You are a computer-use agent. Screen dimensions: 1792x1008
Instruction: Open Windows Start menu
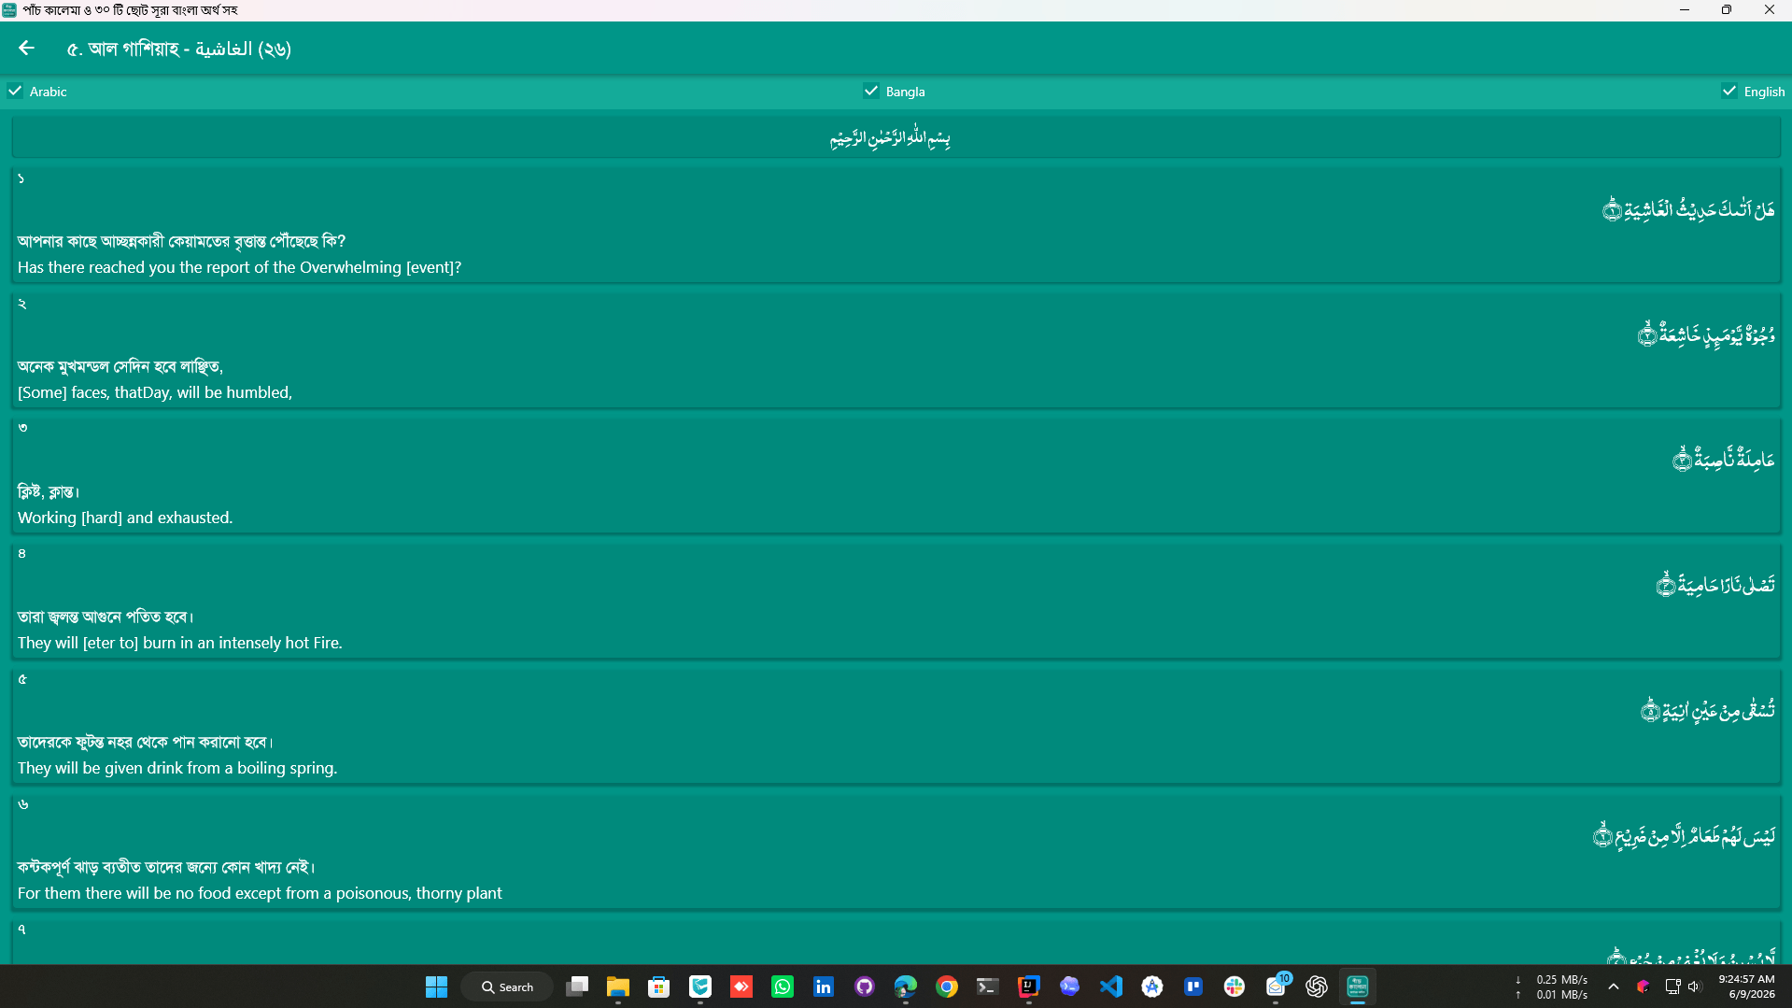[x=436, y=987]
